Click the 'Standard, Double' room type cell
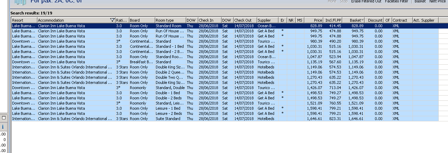448x153 pixels. point(170,88)
